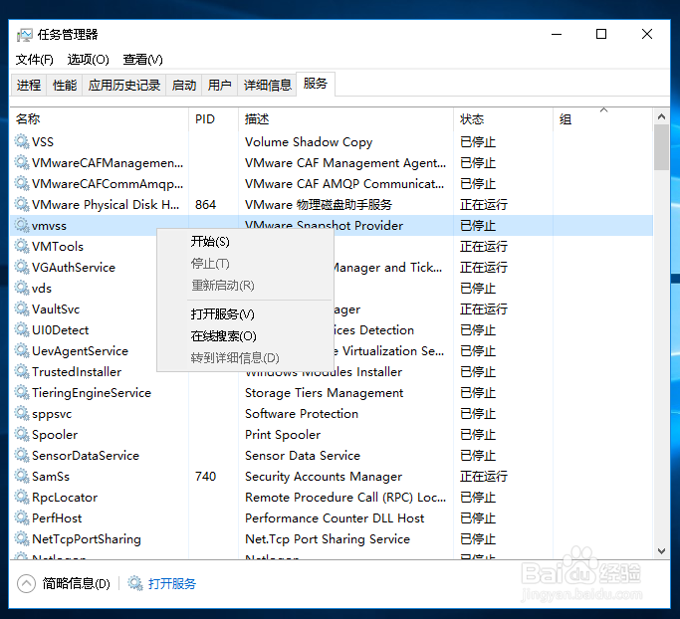Click the vertical scrollbar thumb
The height and width of the screenshot is (619, 680).
[661, 147]
